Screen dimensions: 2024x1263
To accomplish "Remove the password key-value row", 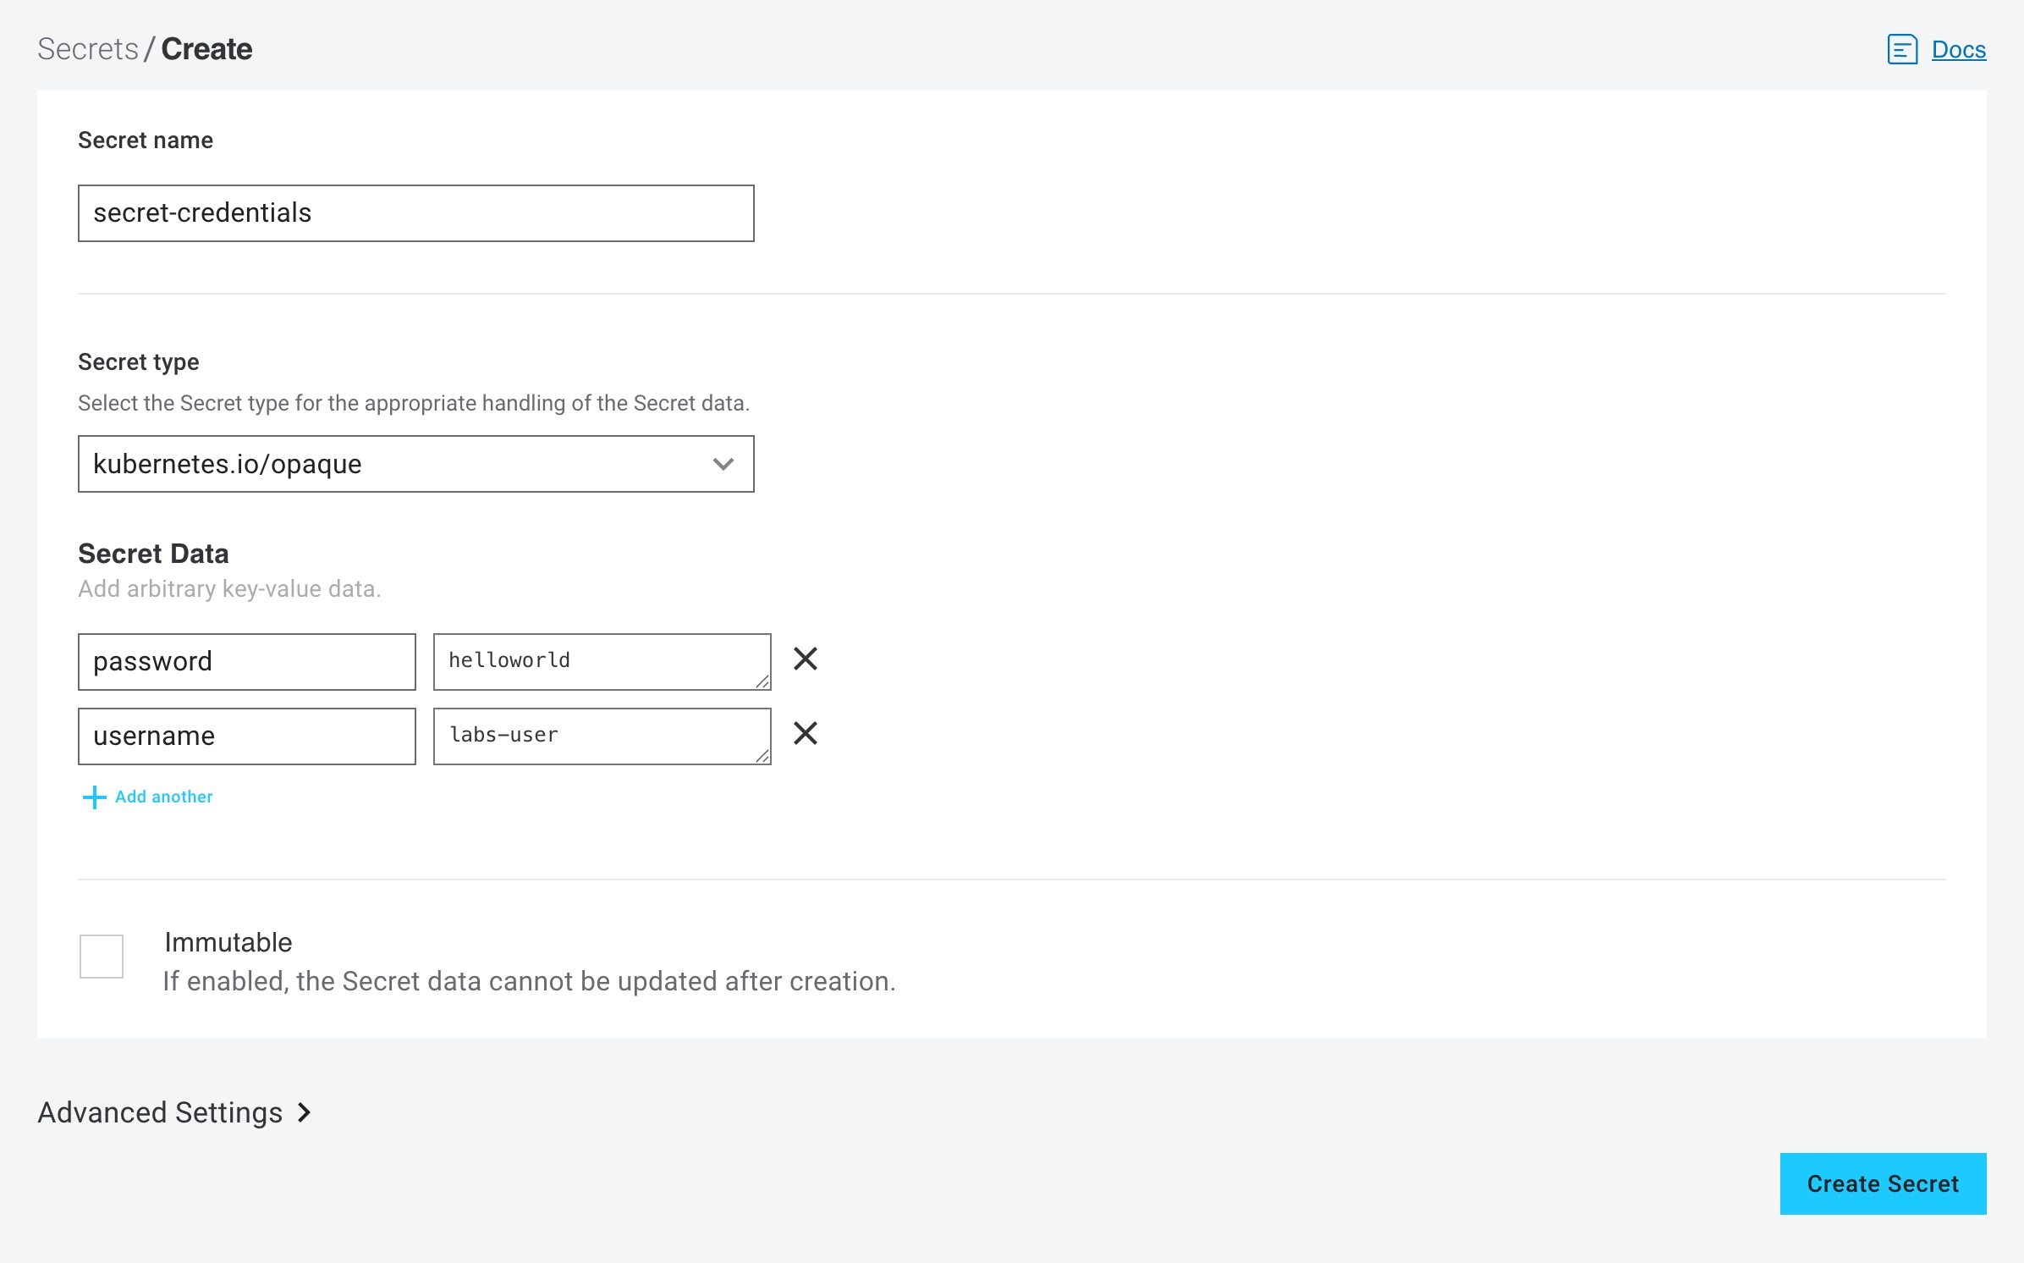I will [805, 659].
